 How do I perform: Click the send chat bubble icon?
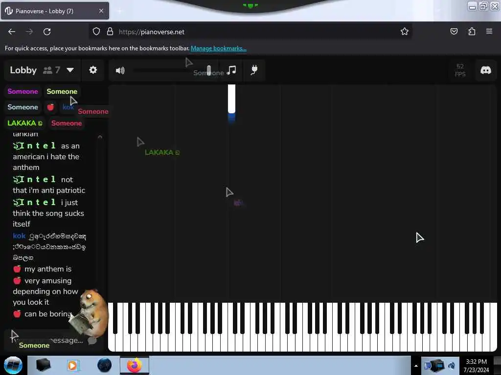92,340
